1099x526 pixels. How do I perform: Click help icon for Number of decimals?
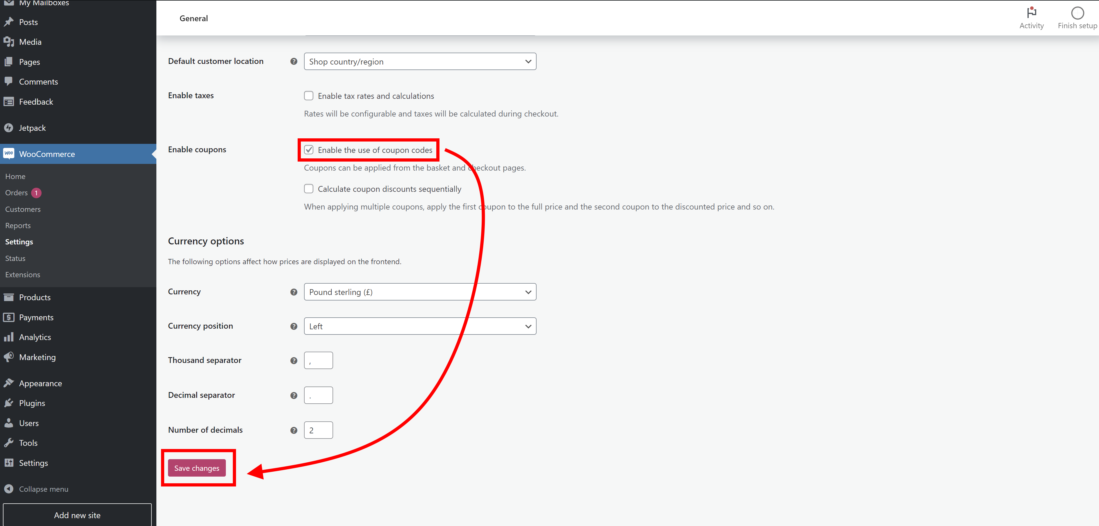pos(294,430)
